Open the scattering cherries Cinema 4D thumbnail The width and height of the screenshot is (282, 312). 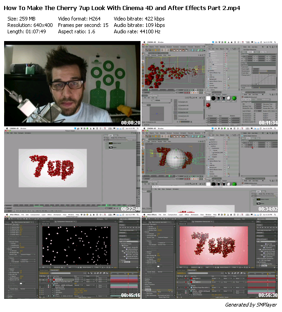(210, 83)
